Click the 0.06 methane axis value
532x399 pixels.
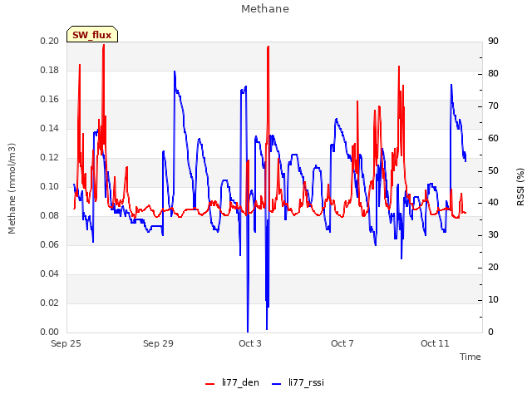50,245
